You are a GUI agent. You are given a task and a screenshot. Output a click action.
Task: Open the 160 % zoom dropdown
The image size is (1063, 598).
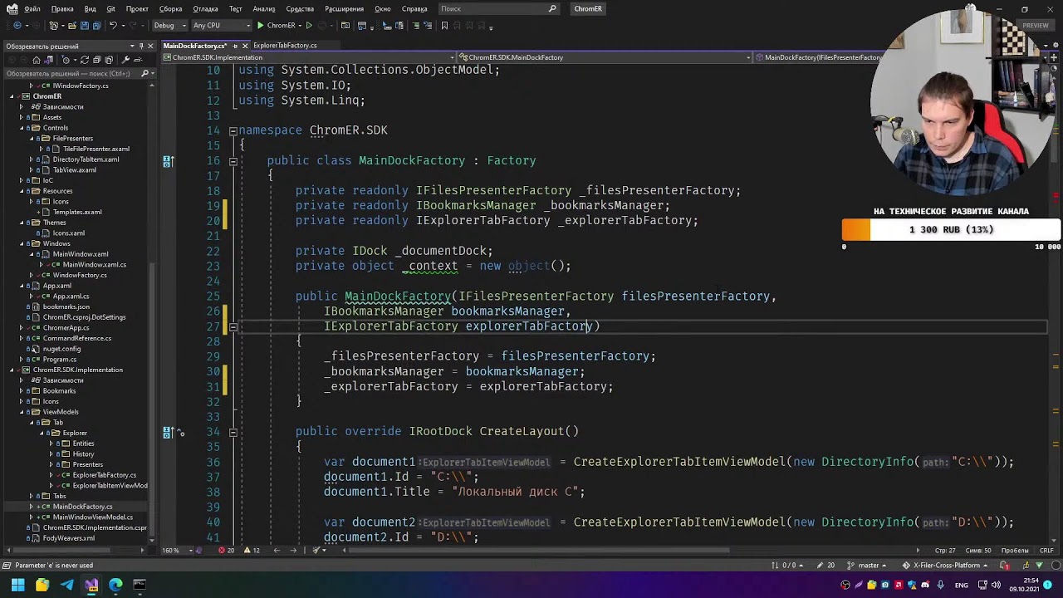point(176,551)
